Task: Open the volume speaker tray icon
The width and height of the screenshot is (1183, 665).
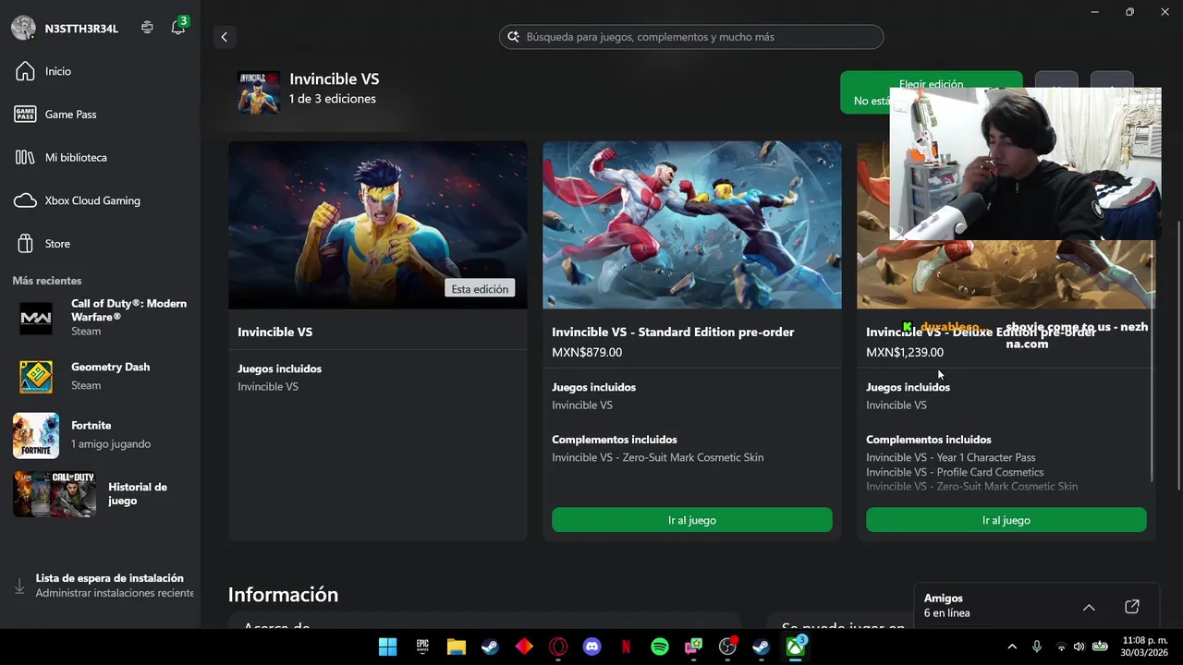Action: tap(1079, 647)
